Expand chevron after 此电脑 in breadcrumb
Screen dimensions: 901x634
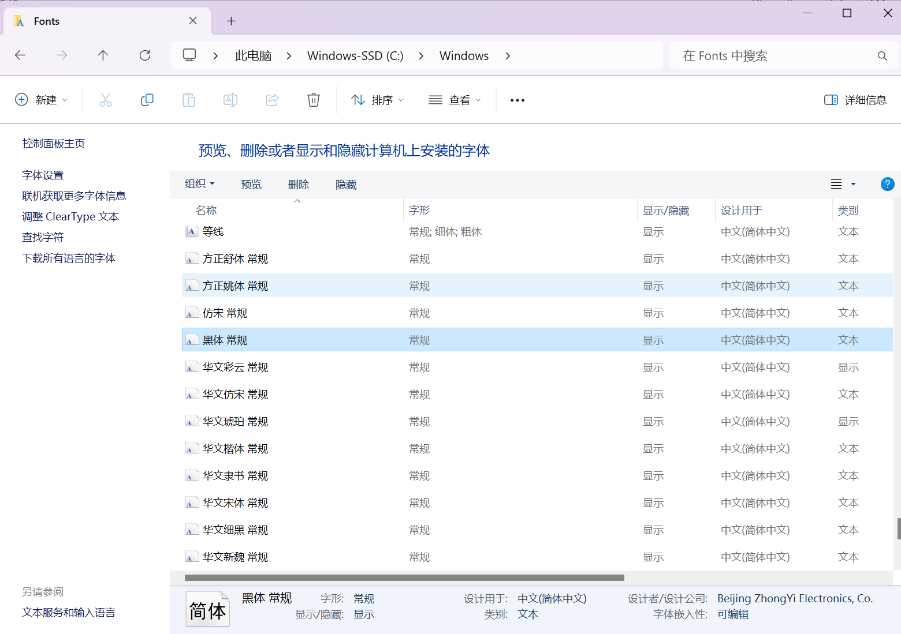click(289, 56)
